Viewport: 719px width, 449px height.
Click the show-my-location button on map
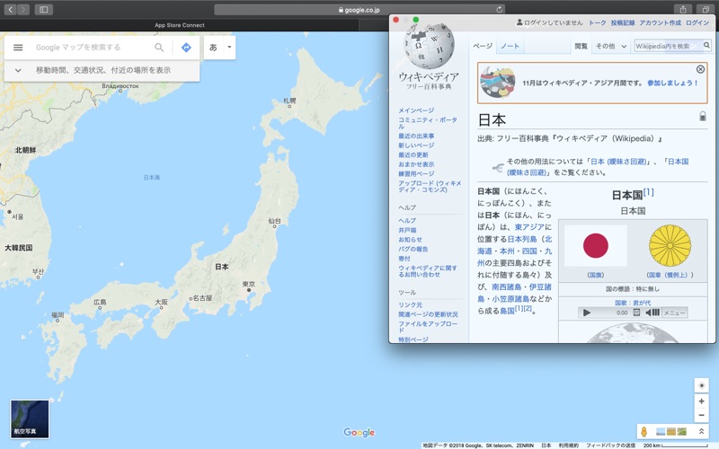[x=702, y=385]
